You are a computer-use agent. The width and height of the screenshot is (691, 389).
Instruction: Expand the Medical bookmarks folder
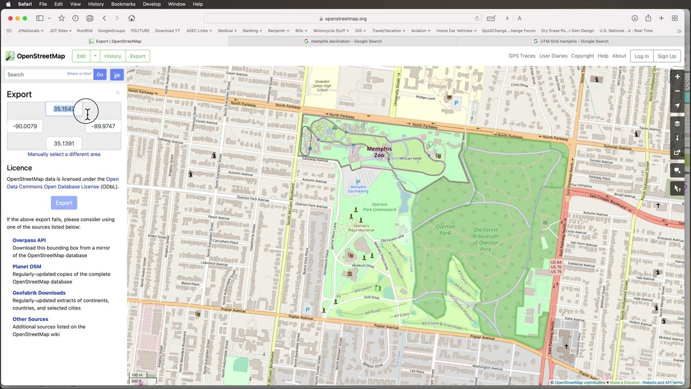pyautogui.click(x=227, y=31)
